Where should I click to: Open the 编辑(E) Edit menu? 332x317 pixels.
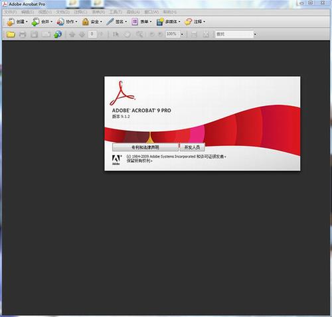(28, 12)
